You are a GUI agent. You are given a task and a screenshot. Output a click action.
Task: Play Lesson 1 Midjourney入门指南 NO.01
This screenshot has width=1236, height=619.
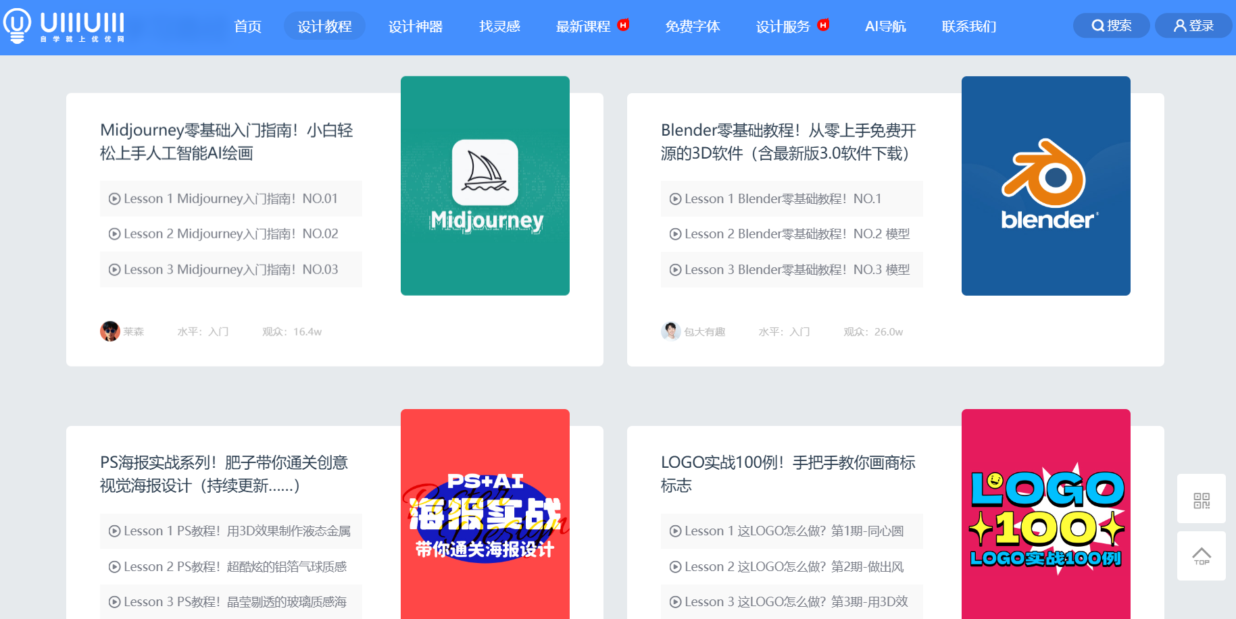click(x=231, y=198)
